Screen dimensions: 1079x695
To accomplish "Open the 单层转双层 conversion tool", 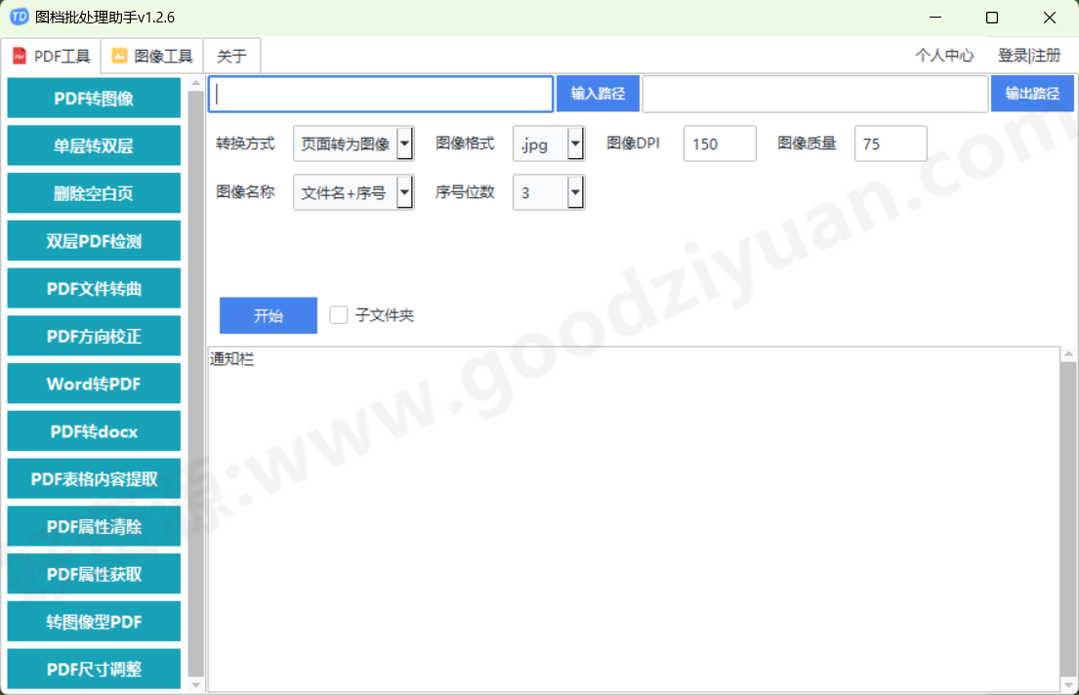I will [93, 145].
